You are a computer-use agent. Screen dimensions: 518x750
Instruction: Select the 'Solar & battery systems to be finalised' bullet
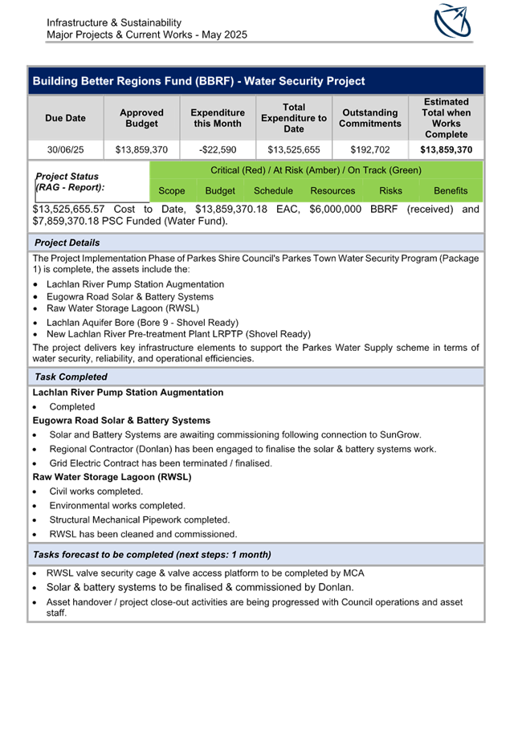pos(200,587)
